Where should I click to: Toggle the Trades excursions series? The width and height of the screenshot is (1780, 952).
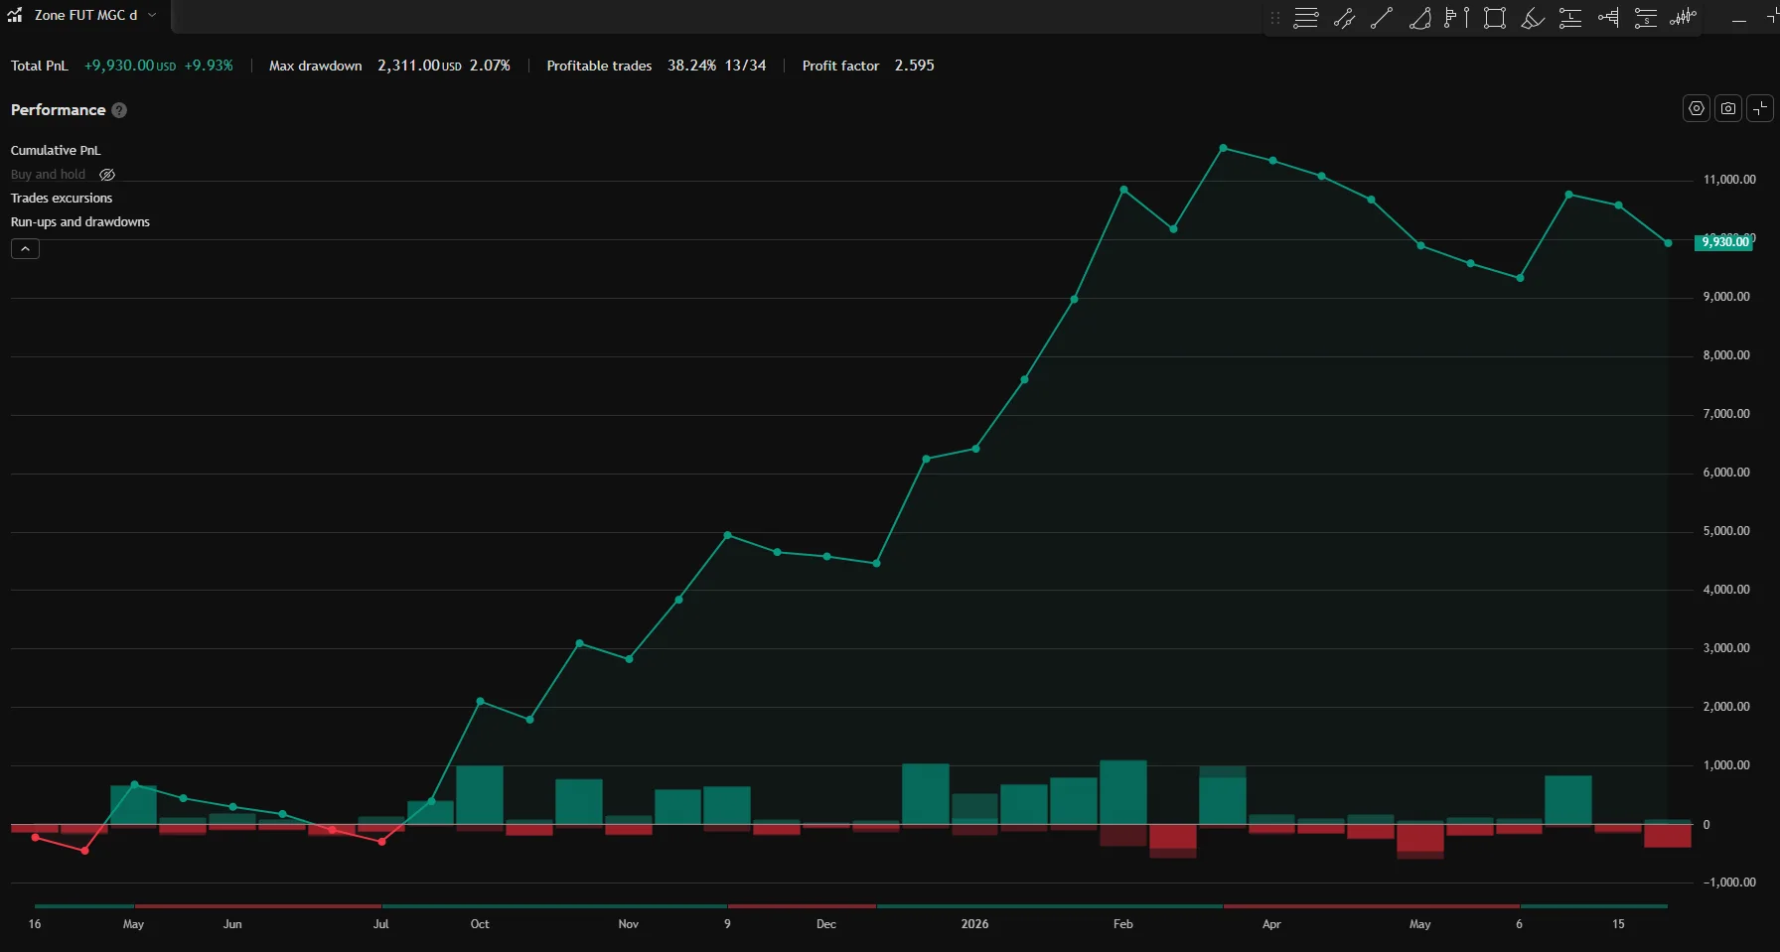(x=62, y=198)
